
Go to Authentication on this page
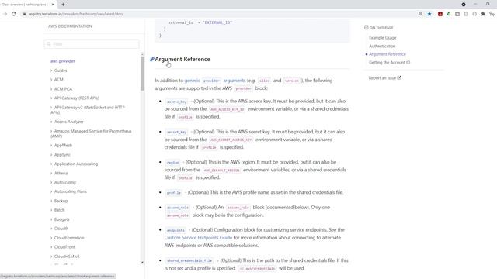point(382,46)
